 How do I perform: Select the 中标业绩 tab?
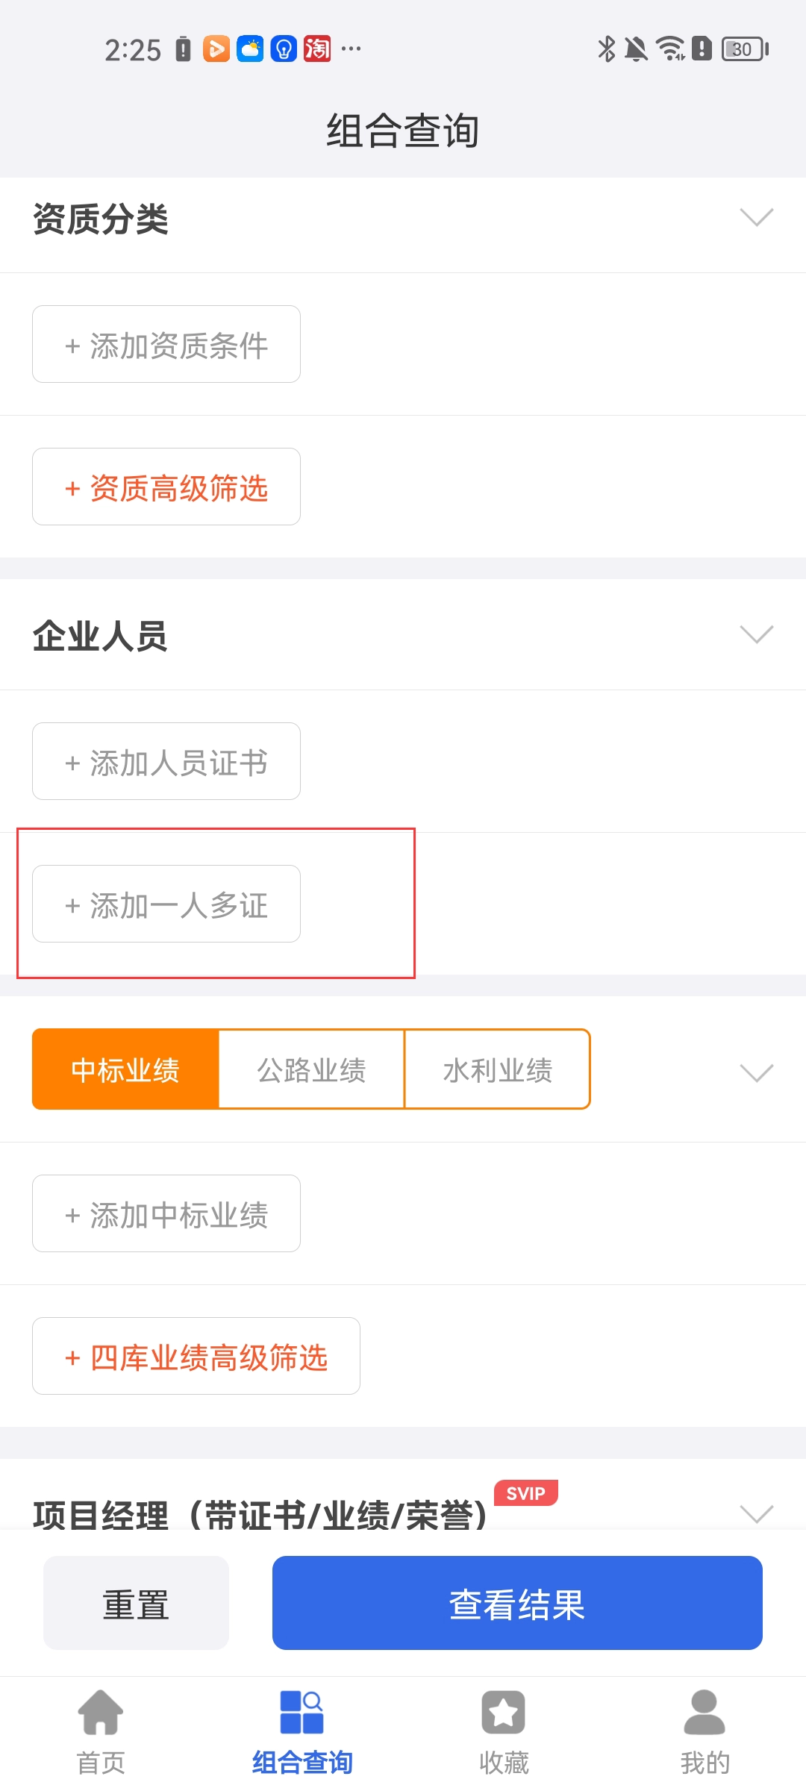[125, 1069]
